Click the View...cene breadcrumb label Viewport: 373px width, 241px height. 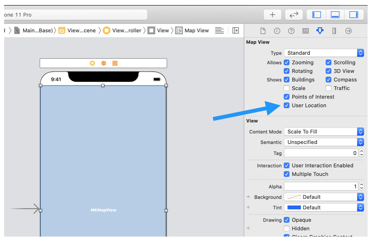tap(82, 30)
